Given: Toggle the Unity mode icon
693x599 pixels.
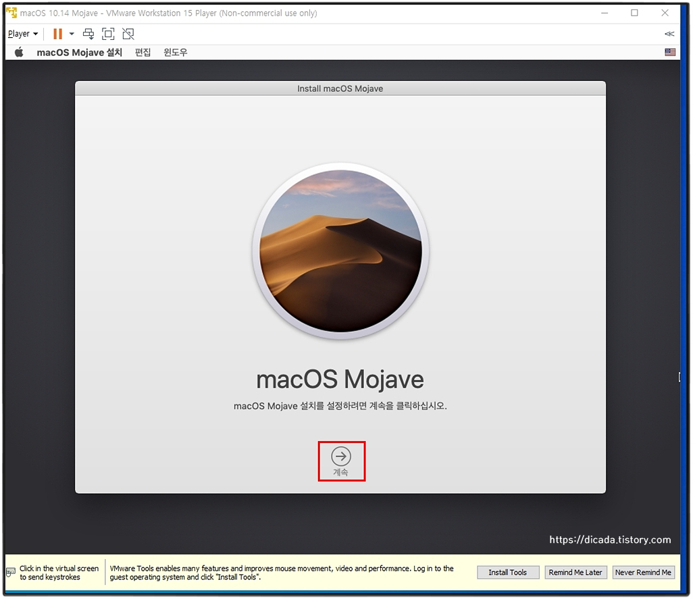Looking at the screenshot, I should [128, 34].
